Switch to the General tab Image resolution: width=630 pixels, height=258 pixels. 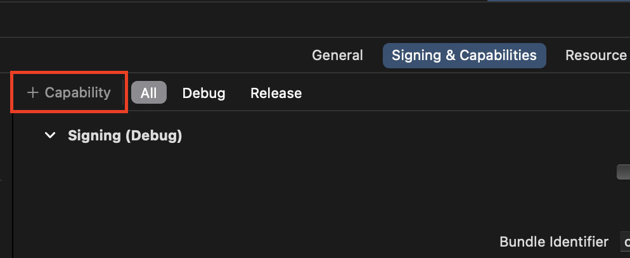point(337,56)
